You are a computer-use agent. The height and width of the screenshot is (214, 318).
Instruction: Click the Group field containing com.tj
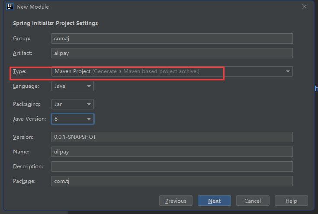tap(172, 38)
